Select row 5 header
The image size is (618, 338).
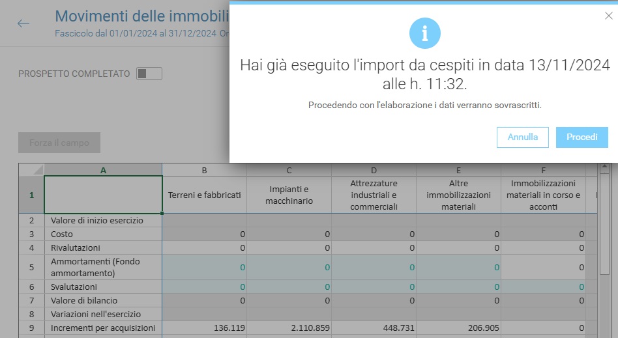pyautogui.click(x=31, y=267)
